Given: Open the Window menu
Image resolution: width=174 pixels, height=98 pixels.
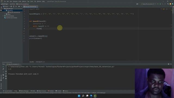Looking at the screenshot, I should coord(39,1).
